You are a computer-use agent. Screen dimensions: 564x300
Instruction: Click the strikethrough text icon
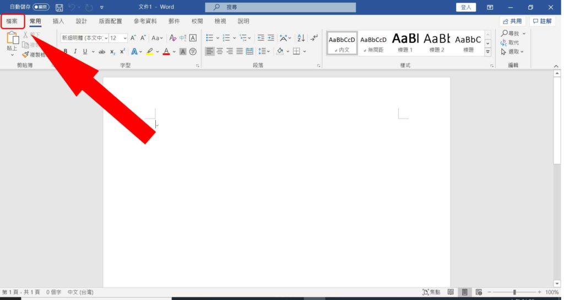coord(102,52)
